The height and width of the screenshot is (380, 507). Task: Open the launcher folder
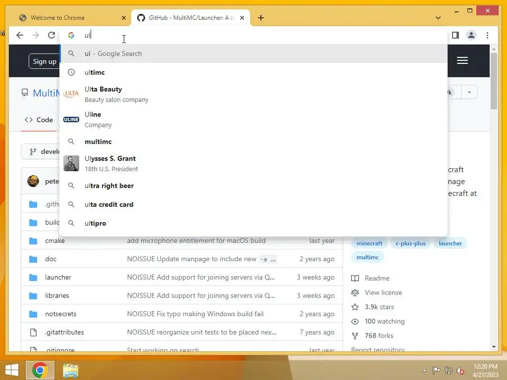point(58,277)
